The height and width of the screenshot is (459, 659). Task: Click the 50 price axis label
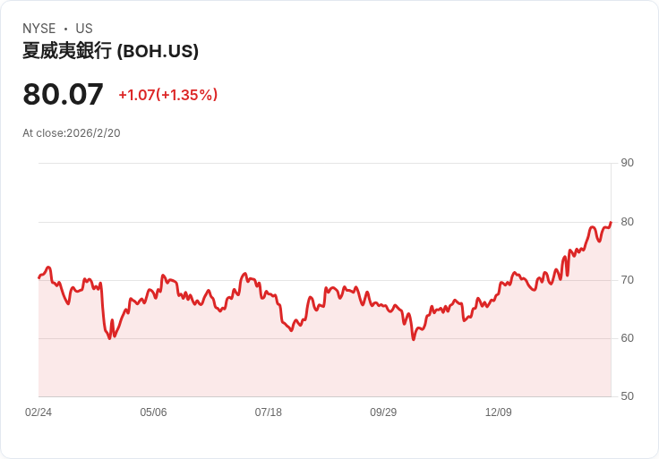pos(627,396)
